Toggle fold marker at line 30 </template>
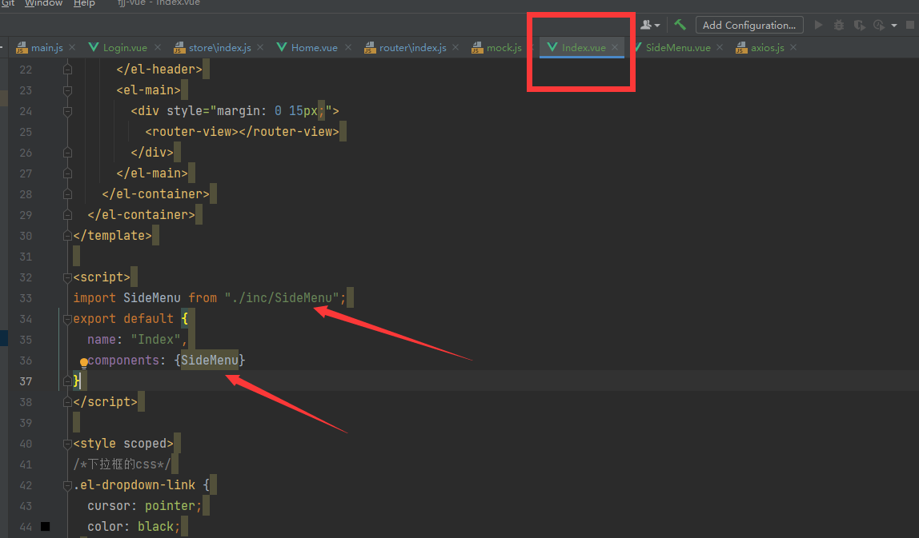Screen dimensions: 919x538 pos(67,236)
